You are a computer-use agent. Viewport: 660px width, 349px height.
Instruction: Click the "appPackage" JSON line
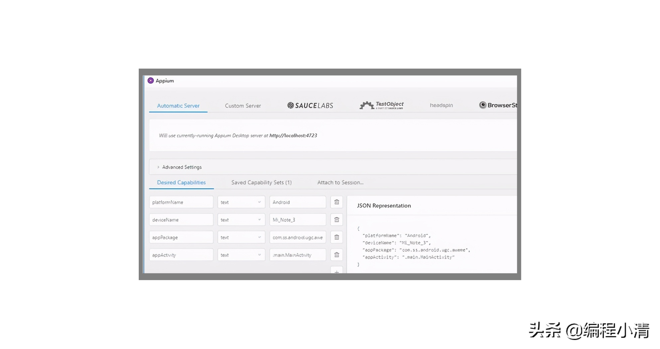[416, 250]
